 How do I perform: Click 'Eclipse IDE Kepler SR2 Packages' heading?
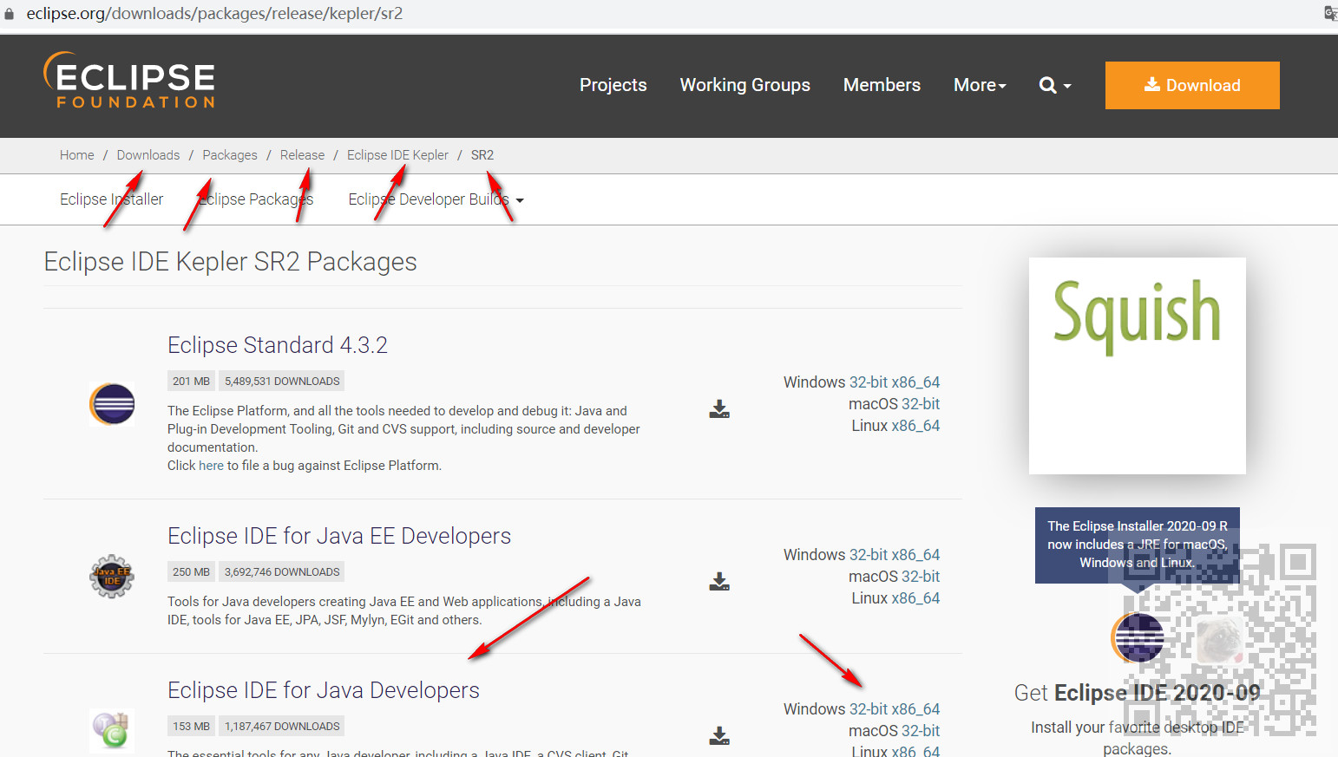[231, 262]
